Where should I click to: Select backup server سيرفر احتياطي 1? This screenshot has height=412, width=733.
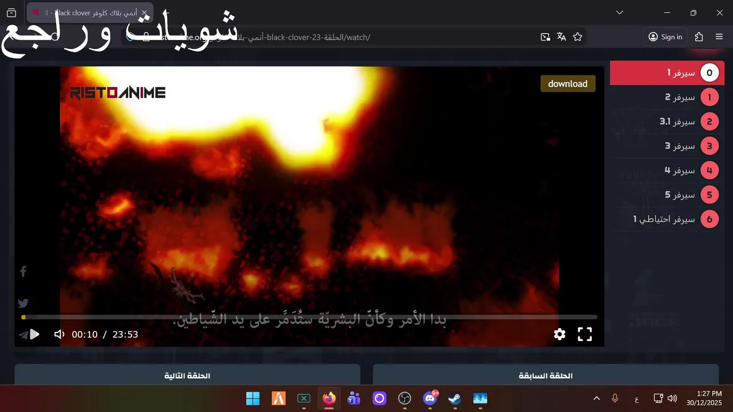click(667, 219)
